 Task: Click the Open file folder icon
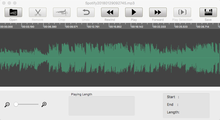point(13,12)
